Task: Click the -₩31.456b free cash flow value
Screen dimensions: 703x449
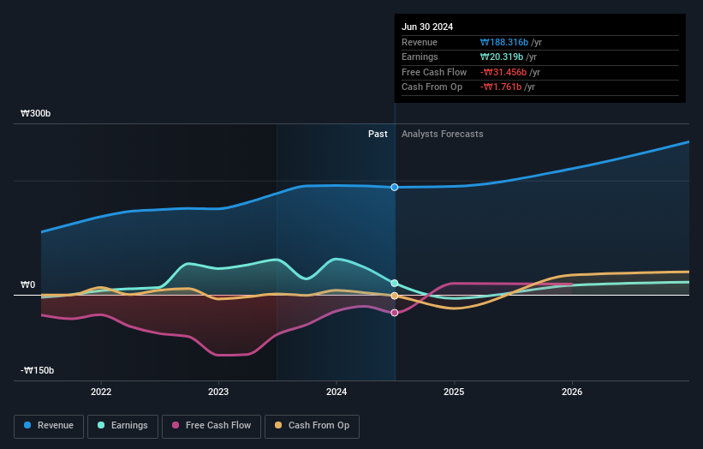Action: (503, 72)
